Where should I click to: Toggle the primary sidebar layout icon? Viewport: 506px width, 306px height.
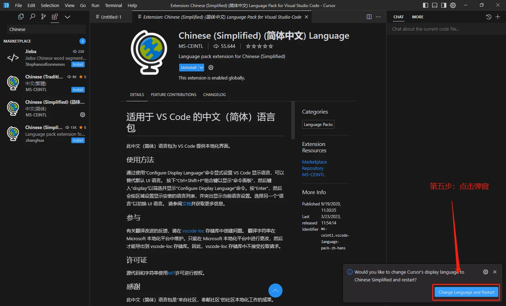[426, 5]
